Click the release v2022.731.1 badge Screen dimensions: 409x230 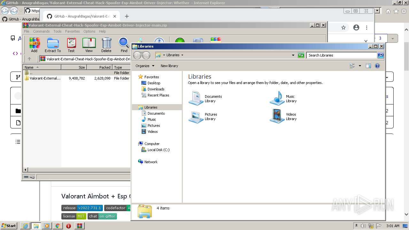82,208
